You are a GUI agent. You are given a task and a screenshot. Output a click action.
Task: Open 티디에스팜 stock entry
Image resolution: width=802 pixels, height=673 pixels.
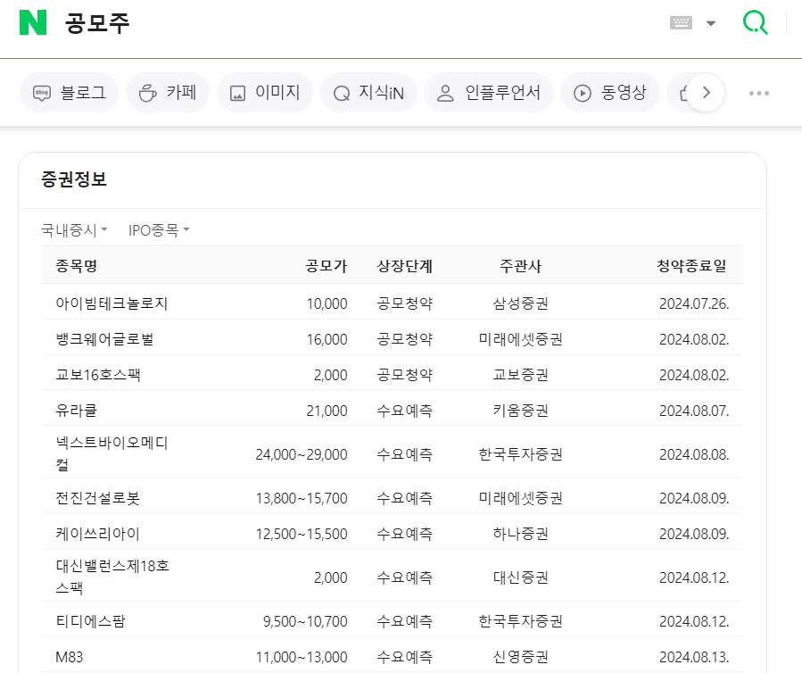click(x=90, y=621)
